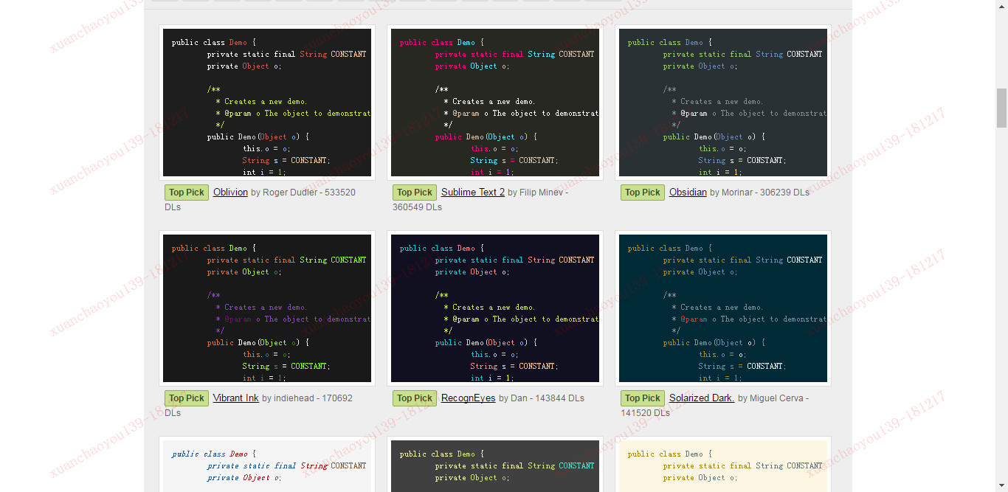Click the Top Pick badge beside Vibrant Ink
Screen dimensions: 1008x492
point(187,398)
